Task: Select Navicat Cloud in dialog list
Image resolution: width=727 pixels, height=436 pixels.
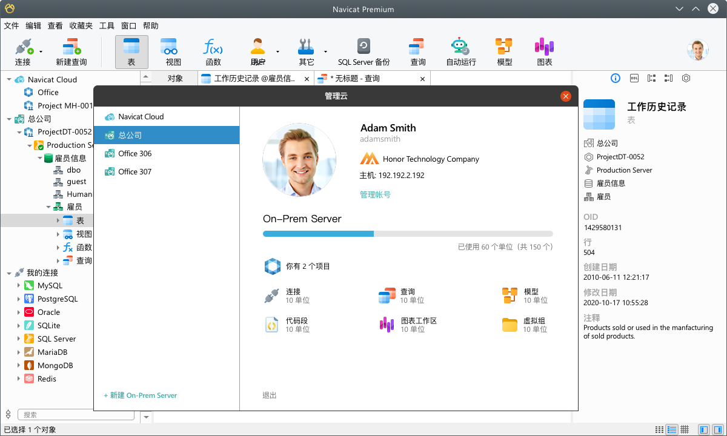Action: [167, 116]
